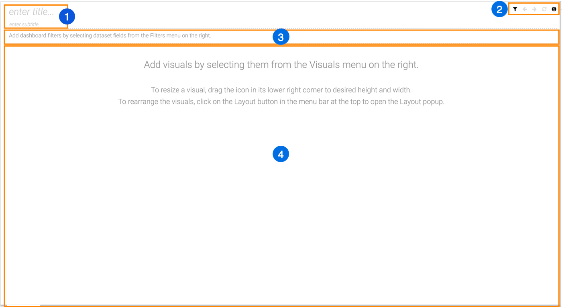Viewport: 562px width, 308px height.
Task: Click the forward arrow icon
Action: pyautogui.click(x=534, y=9)
